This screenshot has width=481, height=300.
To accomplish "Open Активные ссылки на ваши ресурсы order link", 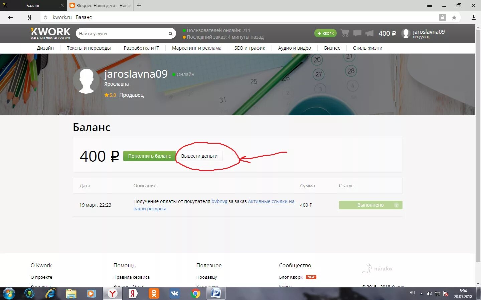I will click(214, 205).
